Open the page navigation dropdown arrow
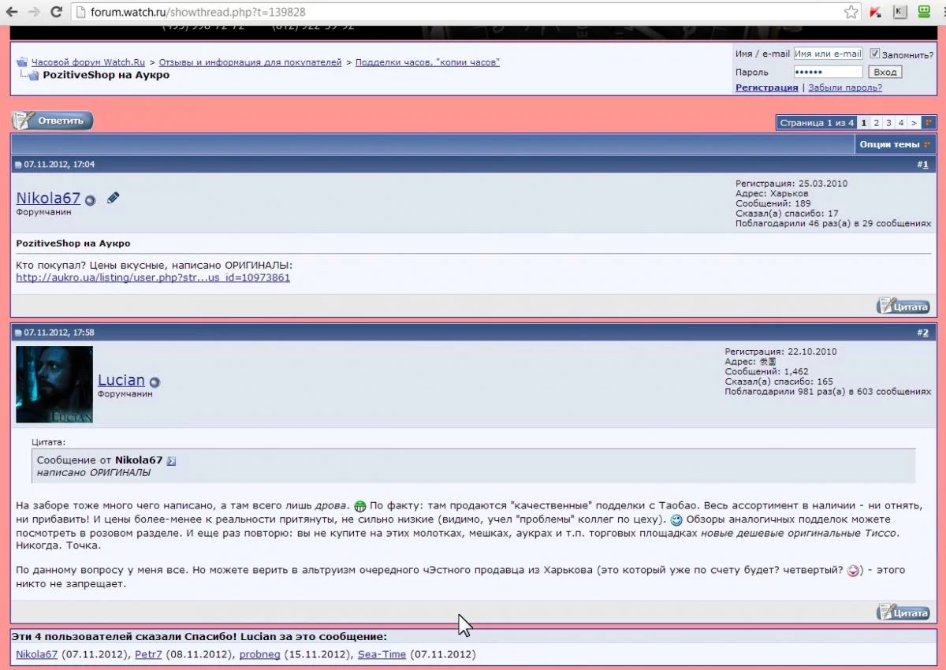946x670 pixels. 928,123
